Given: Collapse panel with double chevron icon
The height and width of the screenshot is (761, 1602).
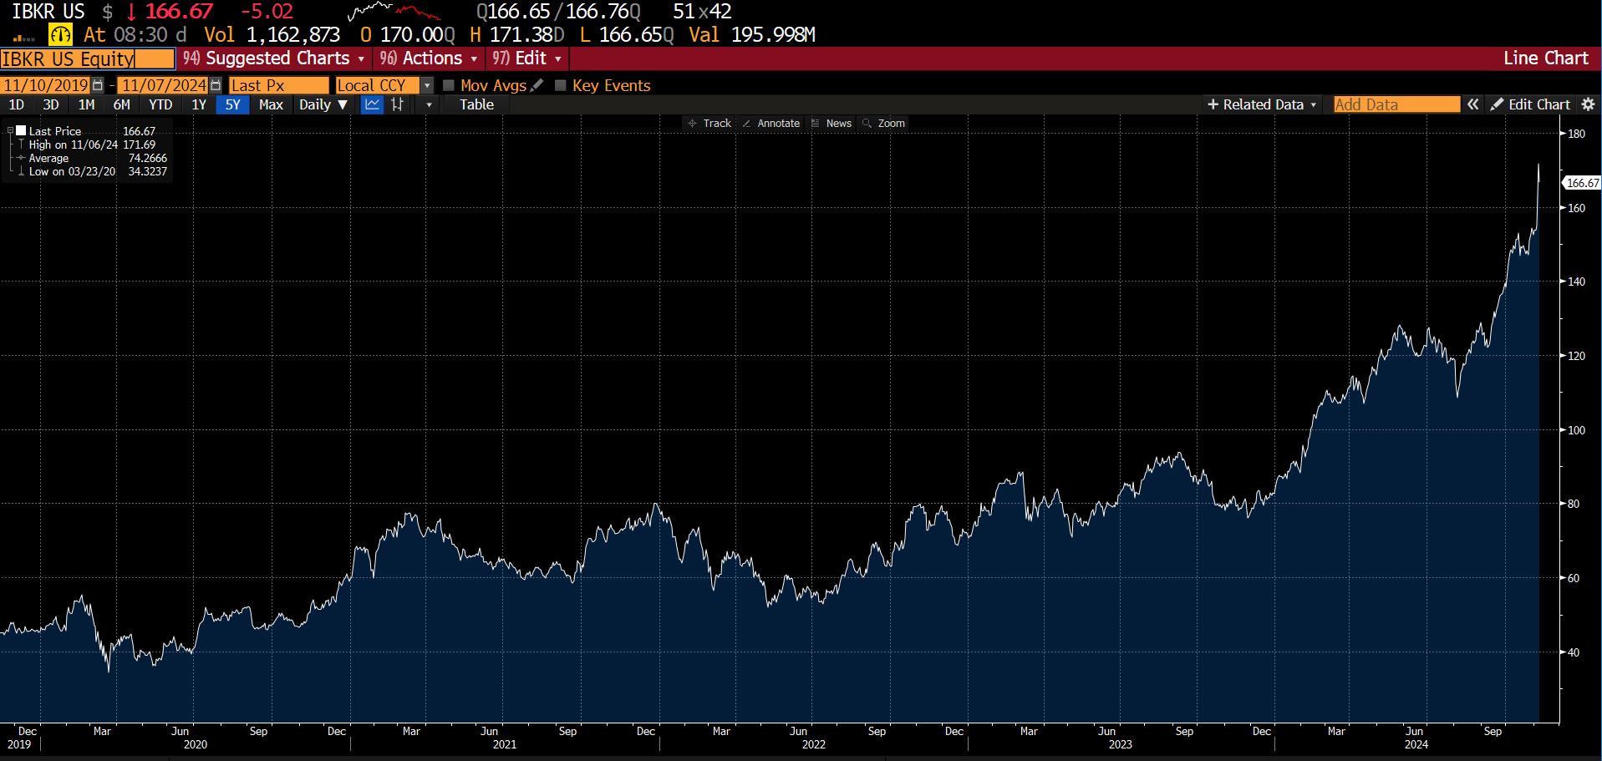Looking at the screenshot, I should click(x=1472, y=104).
